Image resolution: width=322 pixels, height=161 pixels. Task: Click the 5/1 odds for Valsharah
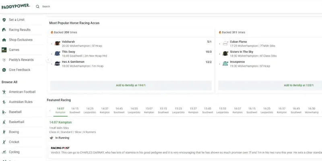tap(209, 42)
